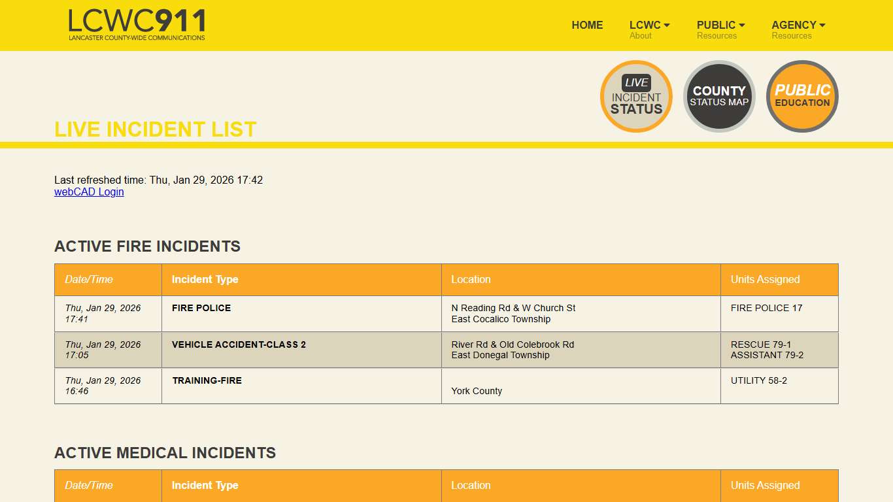Click the VEHICLE ACCIDENT-CLASS 2 entry

pos(239,344)
